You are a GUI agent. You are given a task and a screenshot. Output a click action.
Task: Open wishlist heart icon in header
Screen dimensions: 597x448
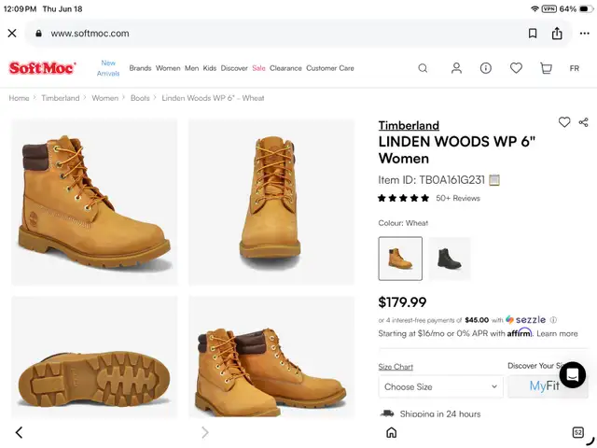[516, 68]
